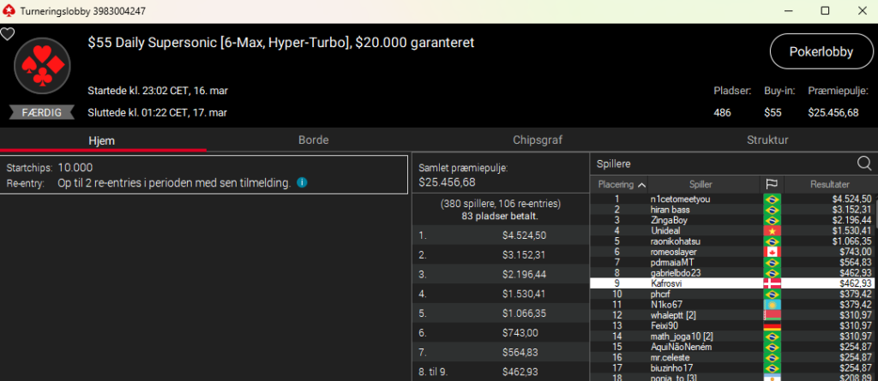Switch to the Borde tab
The height and width of the screenshot is (381, 878).
click(x=313, y=140)
